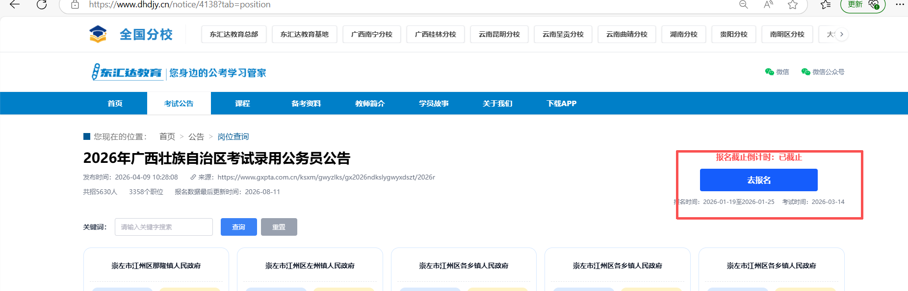Viewport: 908px width, 291px height.
Task: Open the favorites list icon
Action: point(826,4)
